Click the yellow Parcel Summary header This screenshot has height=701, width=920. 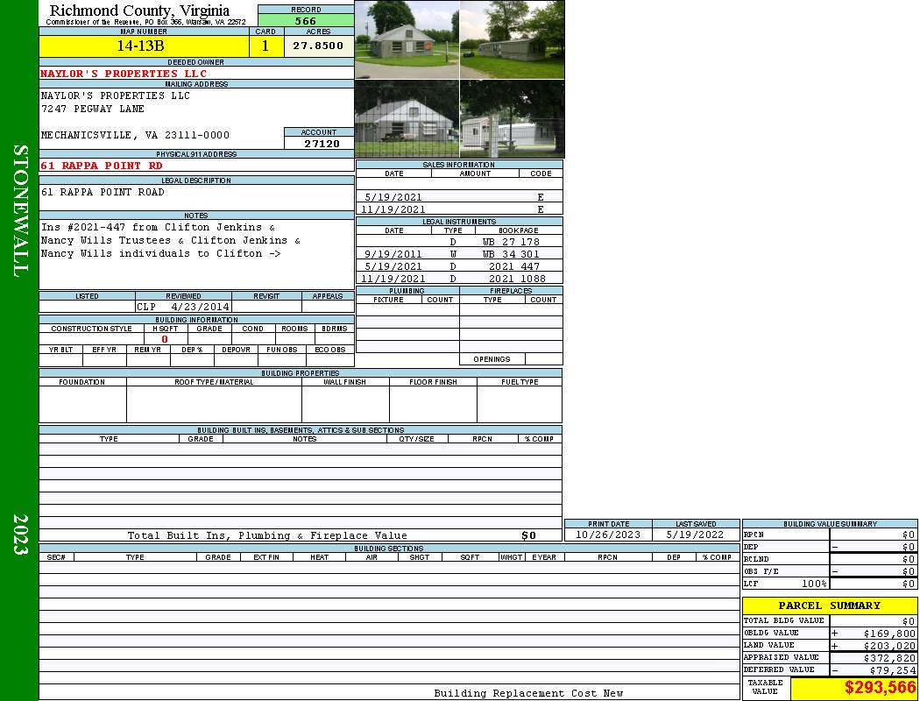click(829, 605)
